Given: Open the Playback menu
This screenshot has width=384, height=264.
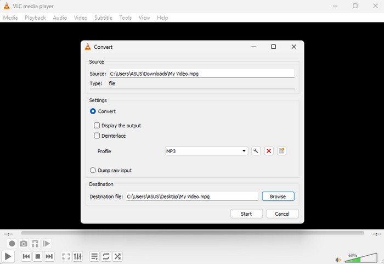Looking at the screenshot, I should [x=35, y=18].
